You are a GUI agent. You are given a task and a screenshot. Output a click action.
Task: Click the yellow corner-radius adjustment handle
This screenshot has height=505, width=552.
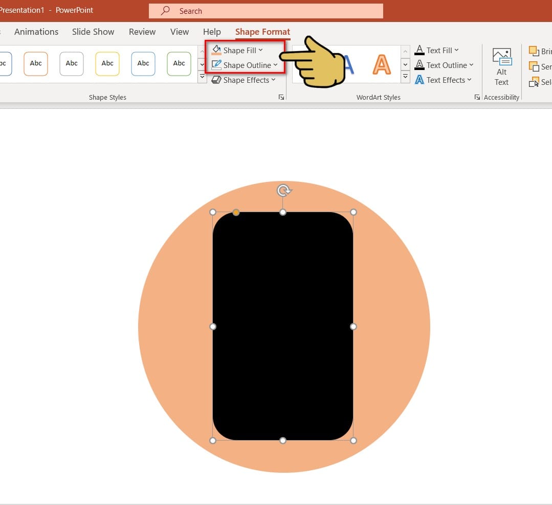click(236, 212)
